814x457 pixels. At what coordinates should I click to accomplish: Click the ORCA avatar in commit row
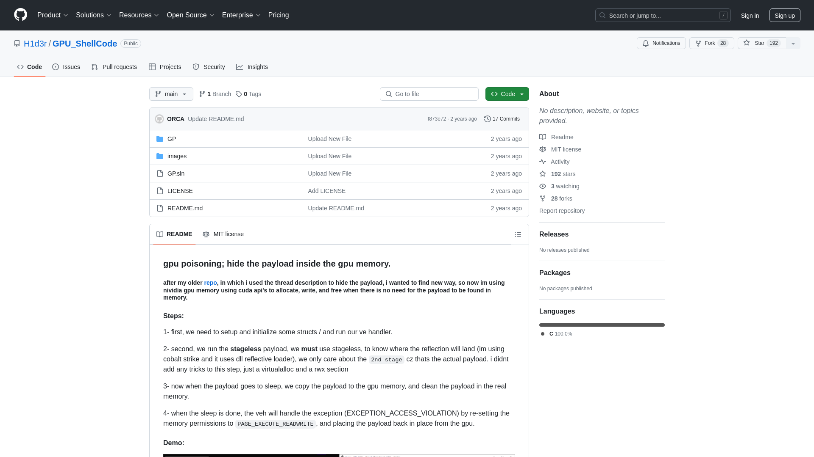(x=159, y=119)
